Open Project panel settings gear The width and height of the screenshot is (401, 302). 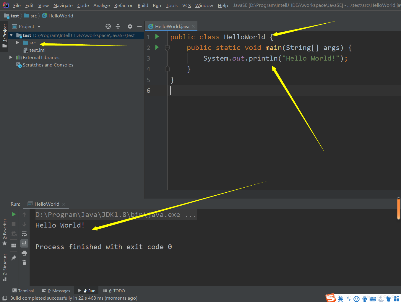(x=130, y=26)
